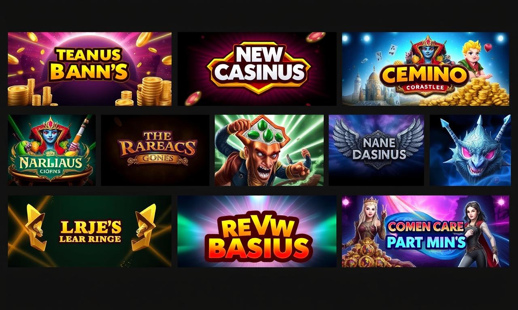518x310 pixels.
Task: Select the angry goblin with green gems tile
Action: [x=269, y=150]
